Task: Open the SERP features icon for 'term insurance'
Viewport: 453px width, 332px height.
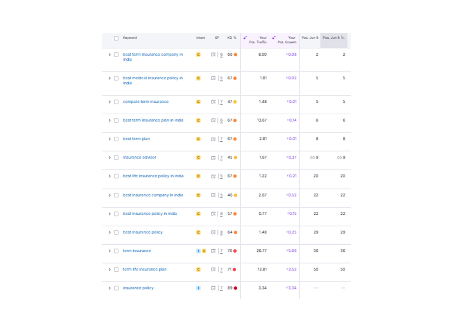Action: click(214, 251)
